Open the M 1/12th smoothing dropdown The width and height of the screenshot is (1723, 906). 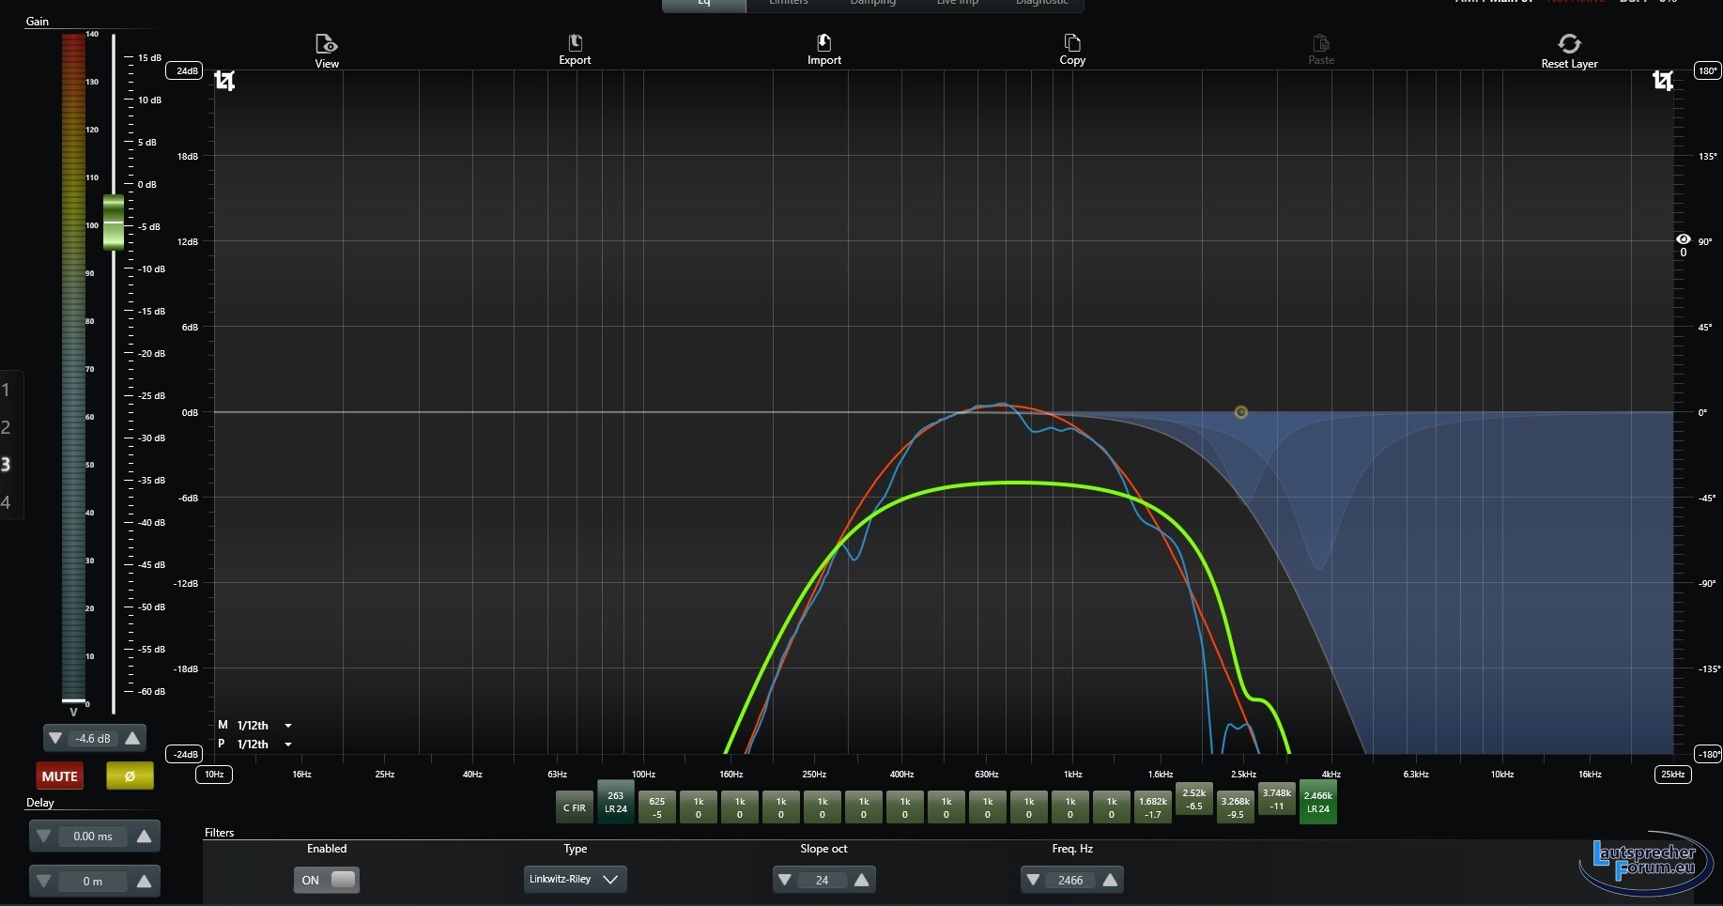(x=288, y=726)
